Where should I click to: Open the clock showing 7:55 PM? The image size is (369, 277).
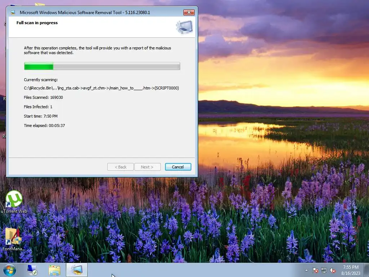tap(351, 270)
